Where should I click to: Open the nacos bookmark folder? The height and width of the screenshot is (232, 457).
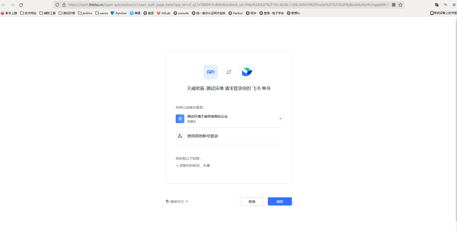[101, 13]
